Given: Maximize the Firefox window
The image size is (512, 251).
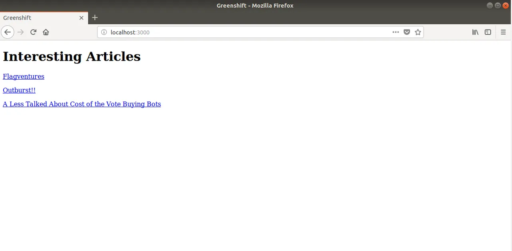Looking at the screenshot, I should pyautogui.click(x=498, y=5).
